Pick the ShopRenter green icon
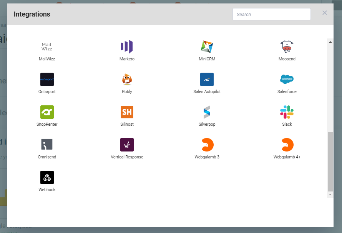Screen dimensions: 342x233 47,112
